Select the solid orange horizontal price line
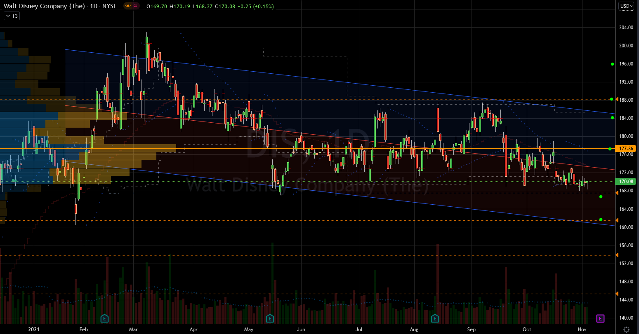 (x=307, y=148)
